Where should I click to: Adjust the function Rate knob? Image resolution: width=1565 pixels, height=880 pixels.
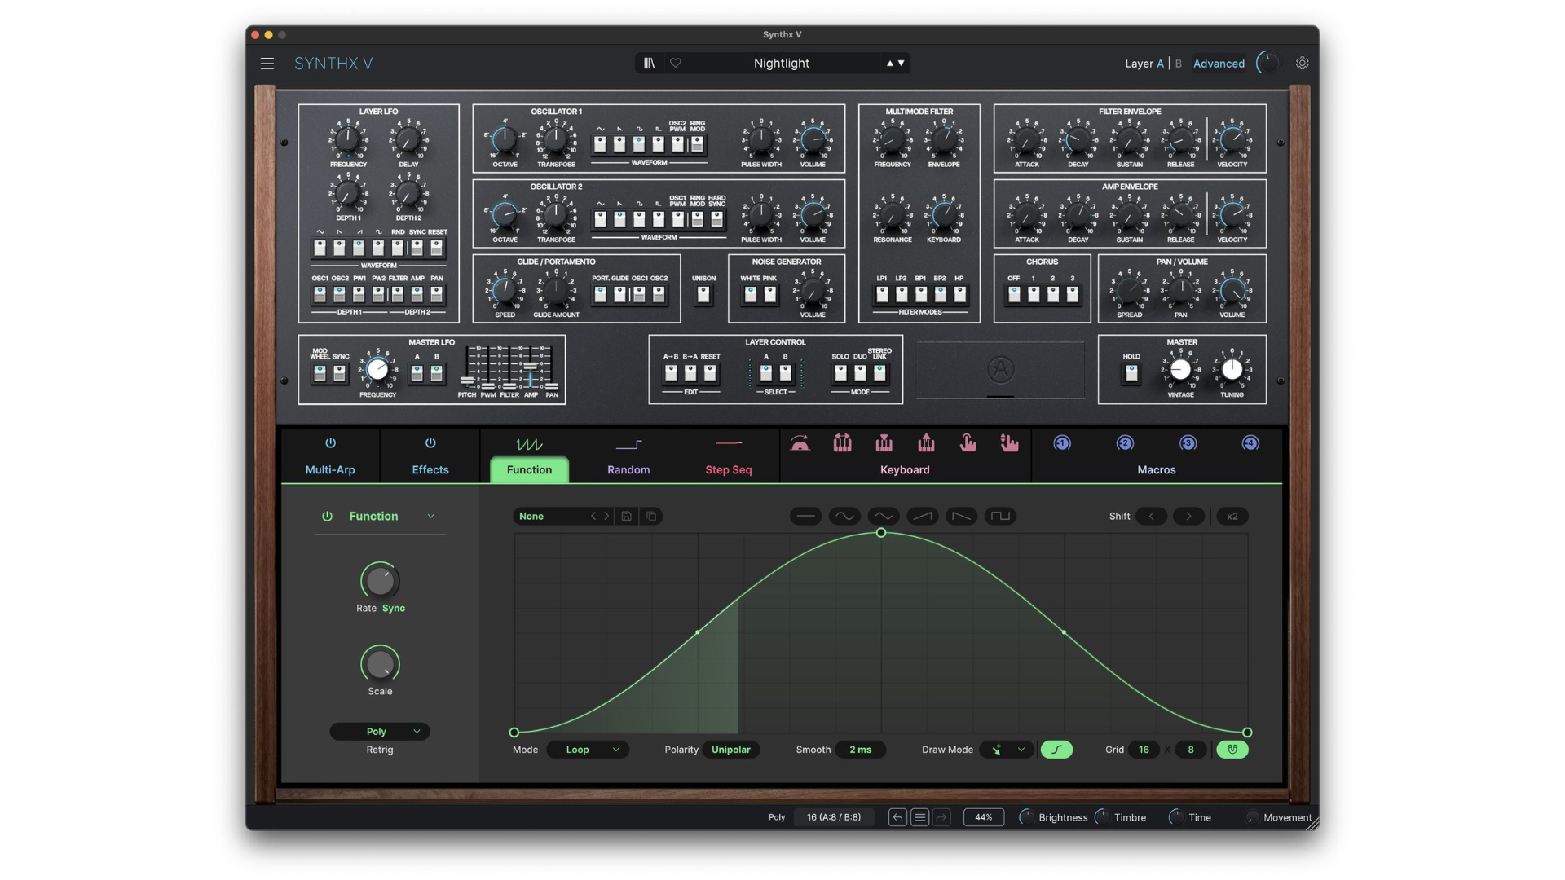click(x=380, y=581)
